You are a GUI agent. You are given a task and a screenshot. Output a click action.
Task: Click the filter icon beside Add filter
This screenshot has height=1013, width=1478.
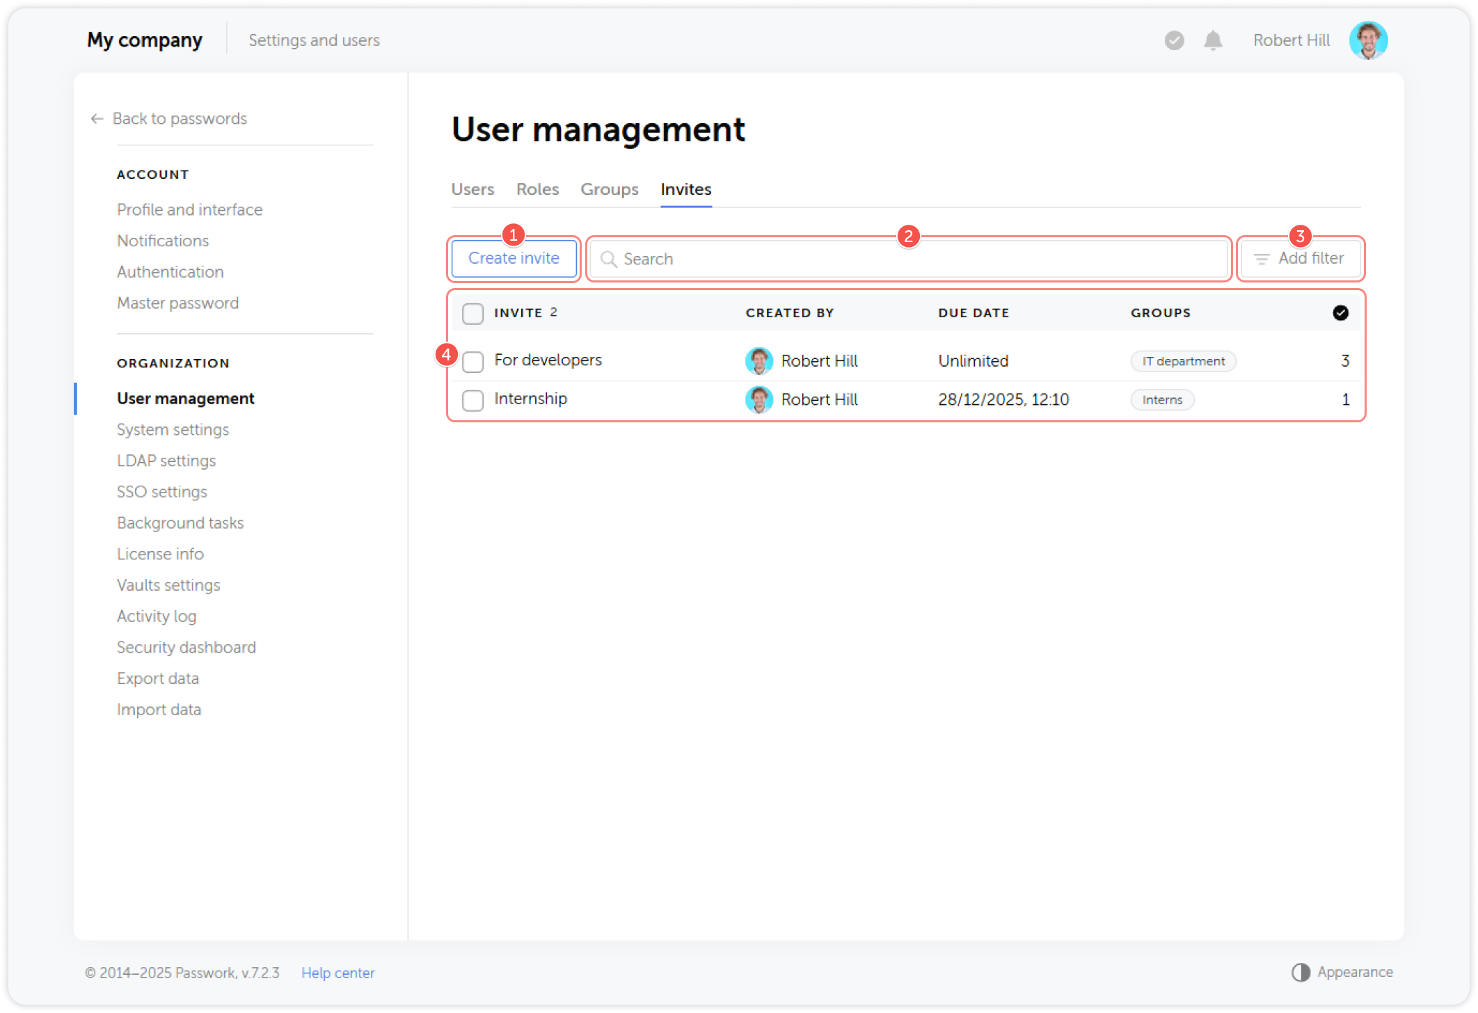tap(1262, 258)
